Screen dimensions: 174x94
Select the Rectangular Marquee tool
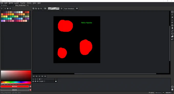172,12
